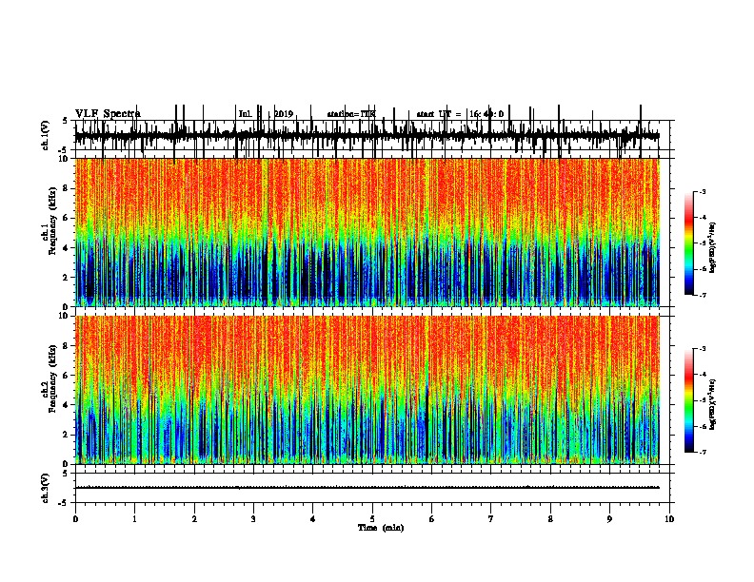Click the "16:40: 0" start time value
This screenshot has height=582, width=754.
point(486,114)
